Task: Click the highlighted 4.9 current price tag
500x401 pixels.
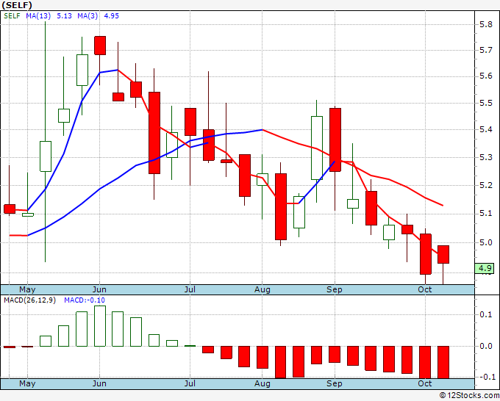Action: (485, 268)
